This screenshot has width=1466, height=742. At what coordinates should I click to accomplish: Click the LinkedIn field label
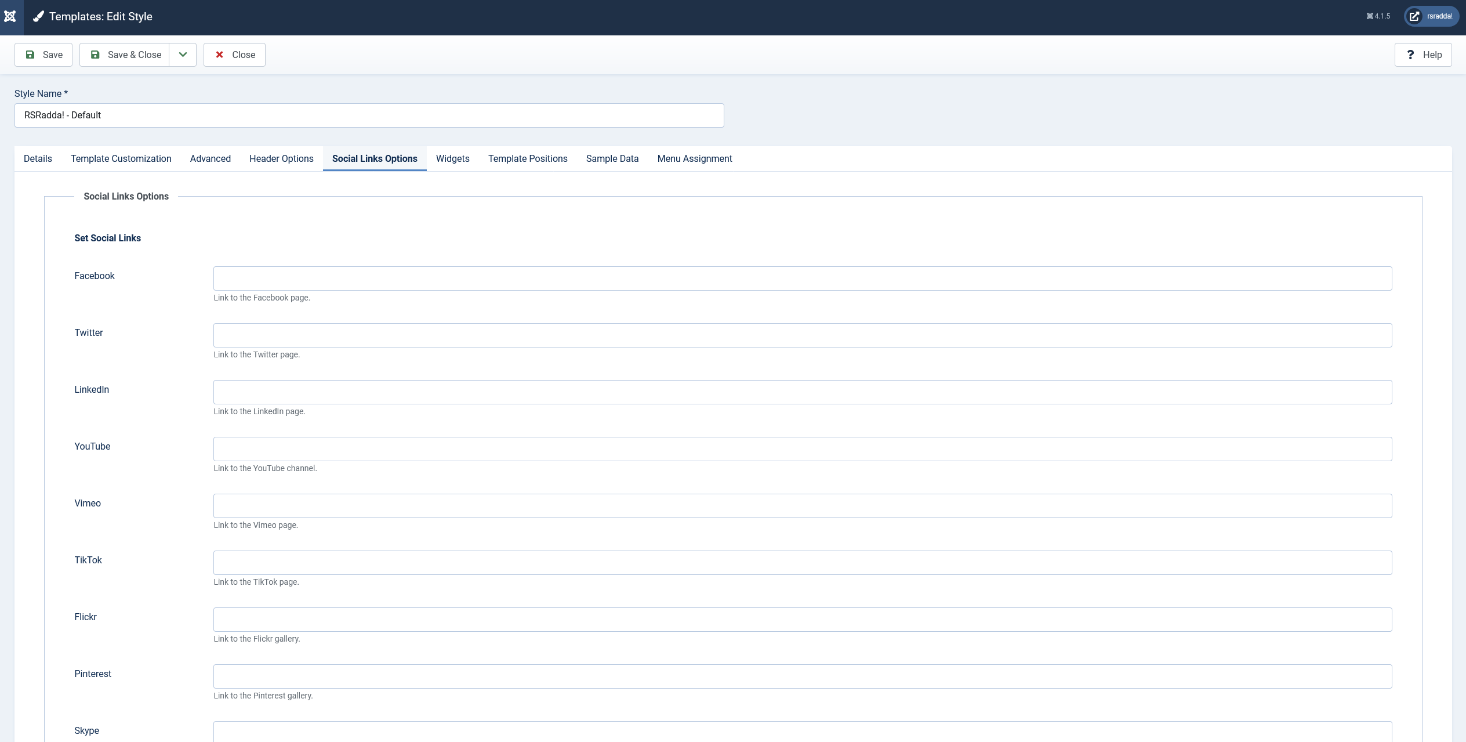tap(92, 390)
